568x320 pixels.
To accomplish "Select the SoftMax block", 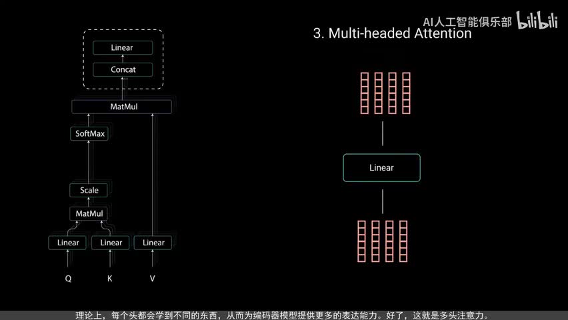I will tap(89, 134).
